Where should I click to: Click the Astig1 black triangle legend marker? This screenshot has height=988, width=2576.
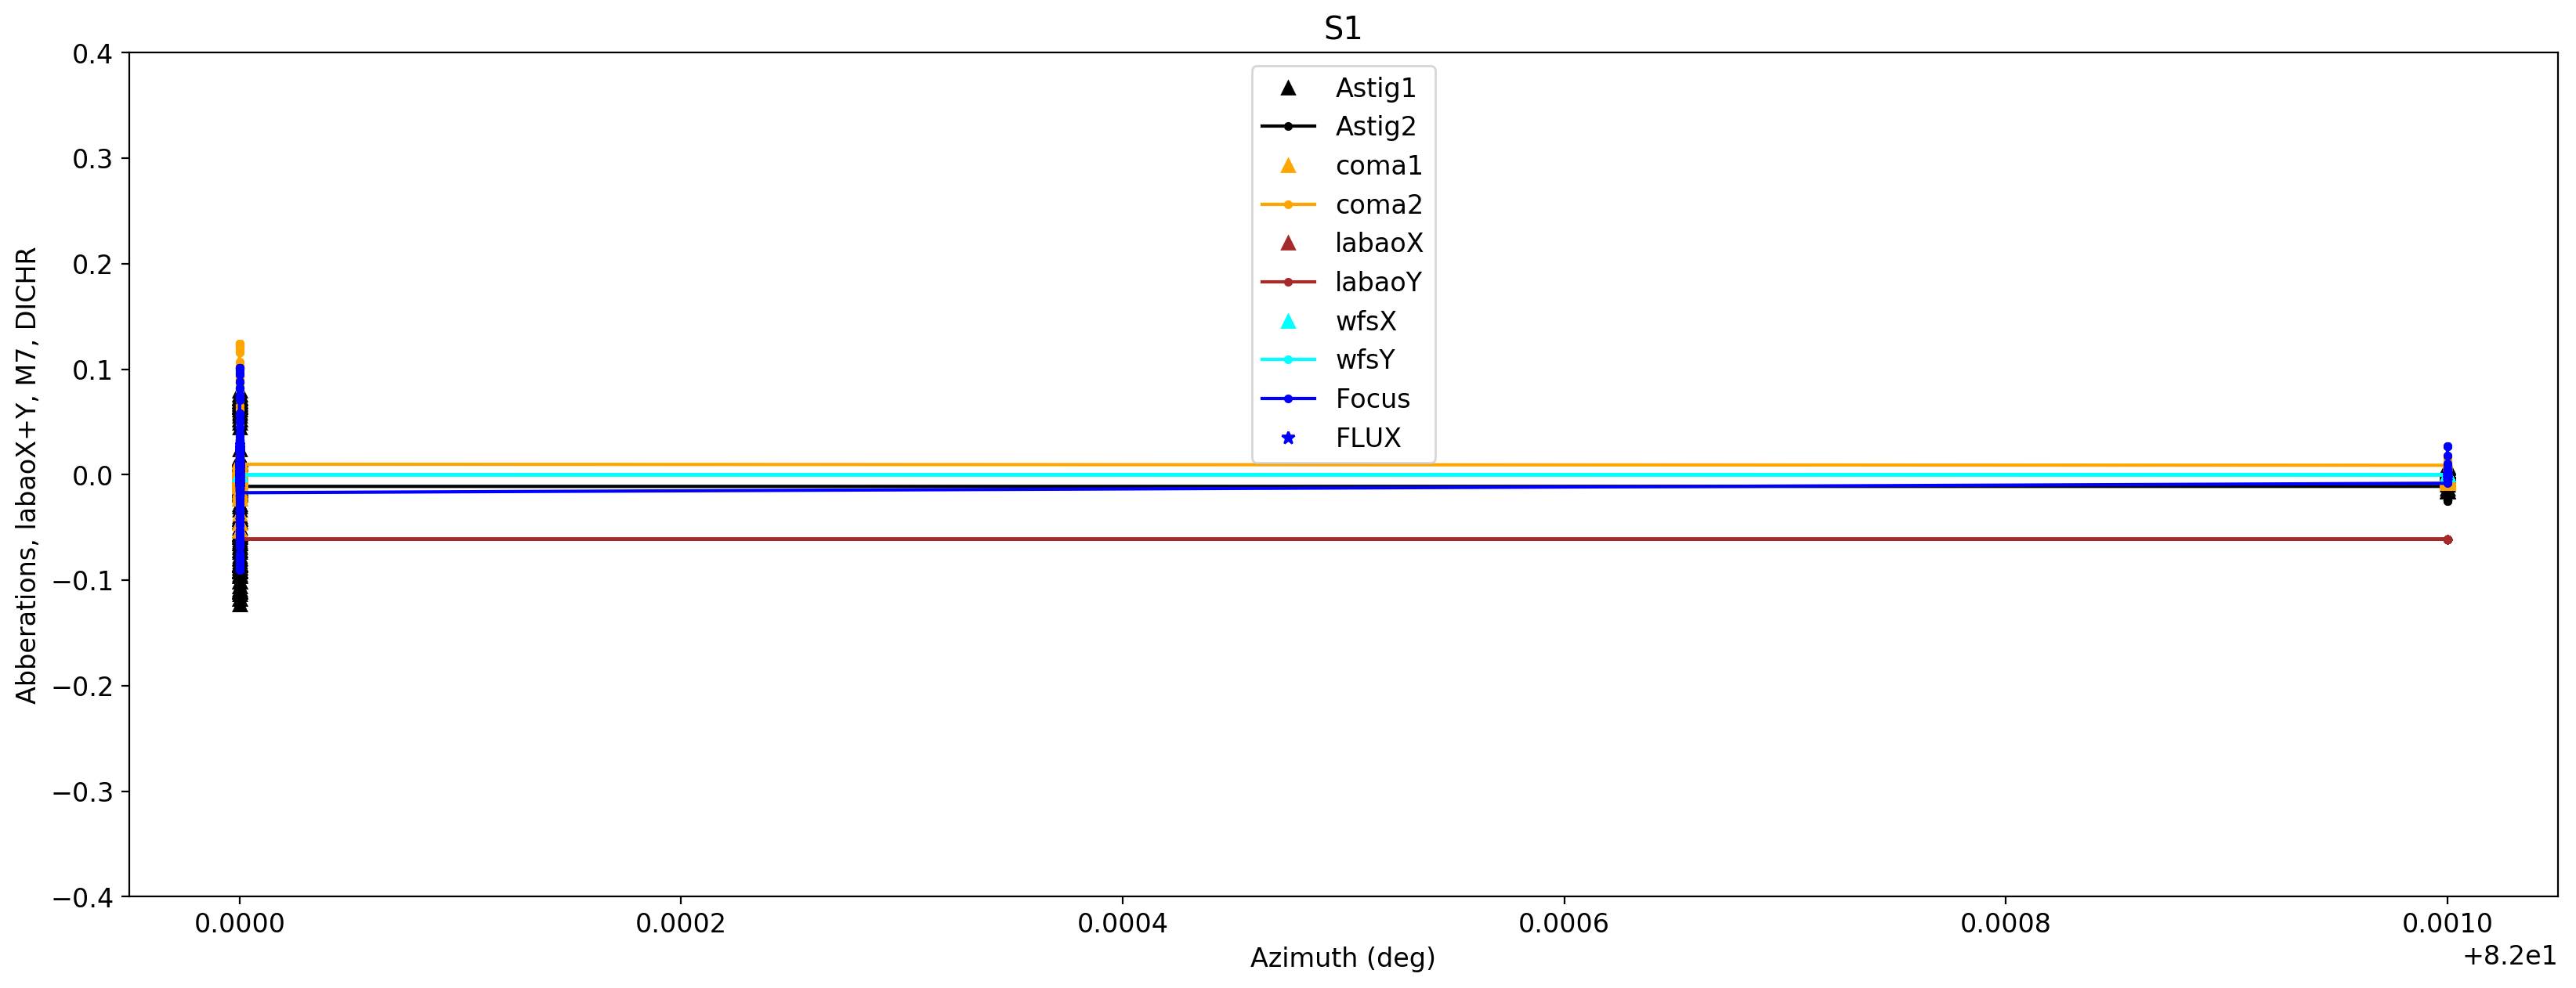pos(1288,88)
